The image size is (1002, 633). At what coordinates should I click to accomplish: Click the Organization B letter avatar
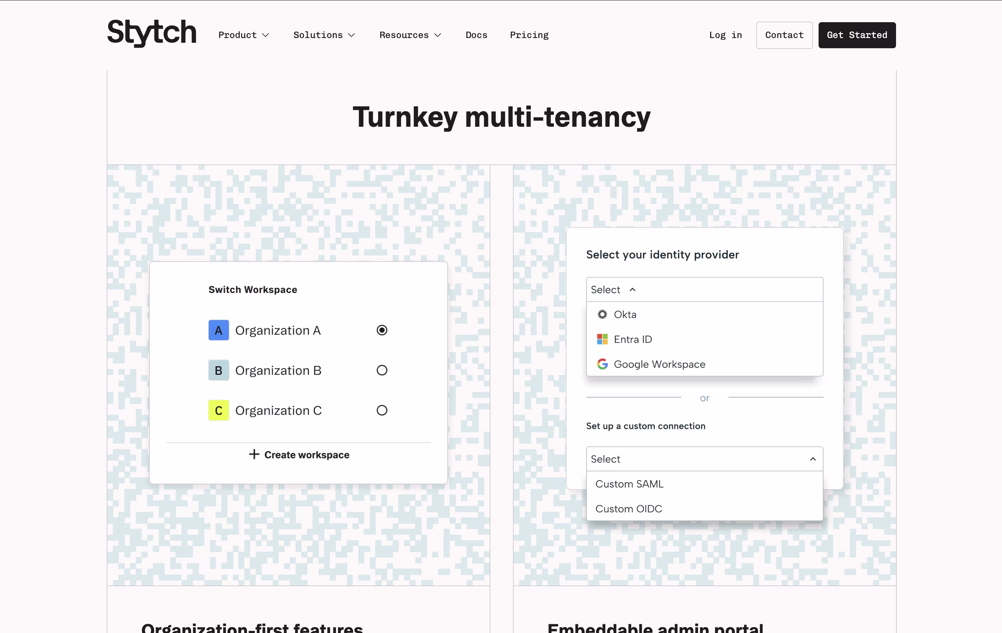pyautogui.click(x=218, y=370)
